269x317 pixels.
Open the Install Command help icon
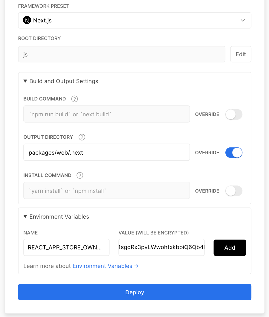click(80, 175)
